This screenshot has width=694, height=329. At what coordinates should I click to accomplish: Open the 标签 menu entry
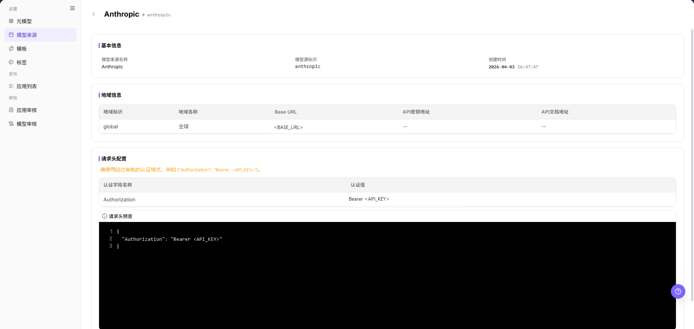[40, 62]
